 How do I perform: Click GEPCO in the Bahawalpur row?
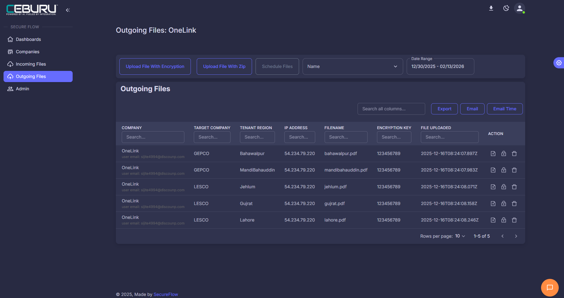(201, 154)
